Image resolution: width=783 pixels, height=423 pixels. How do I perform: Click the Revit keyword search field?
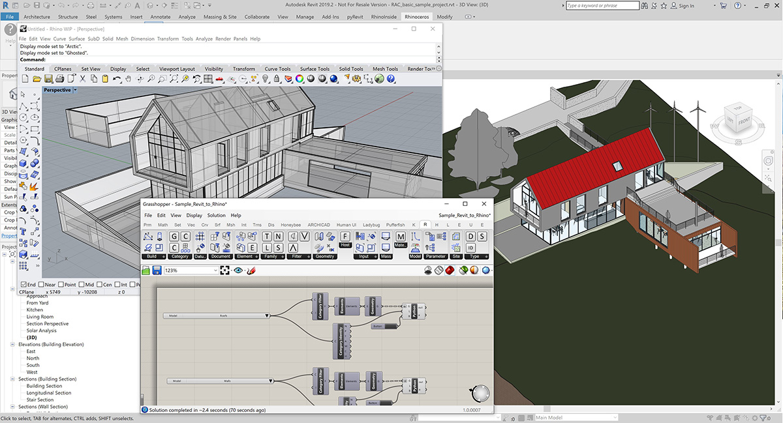[602, 5]
